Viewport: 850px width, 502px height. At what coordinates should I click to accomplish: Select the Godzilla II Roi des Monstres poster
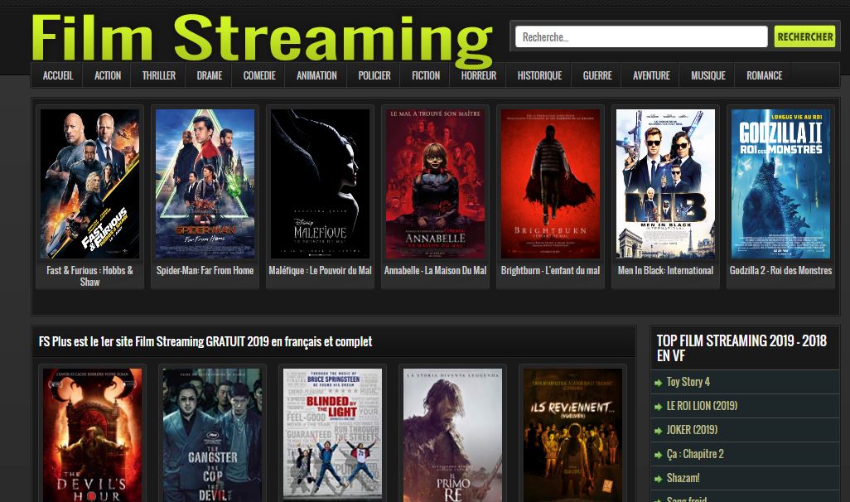[780, 184]
